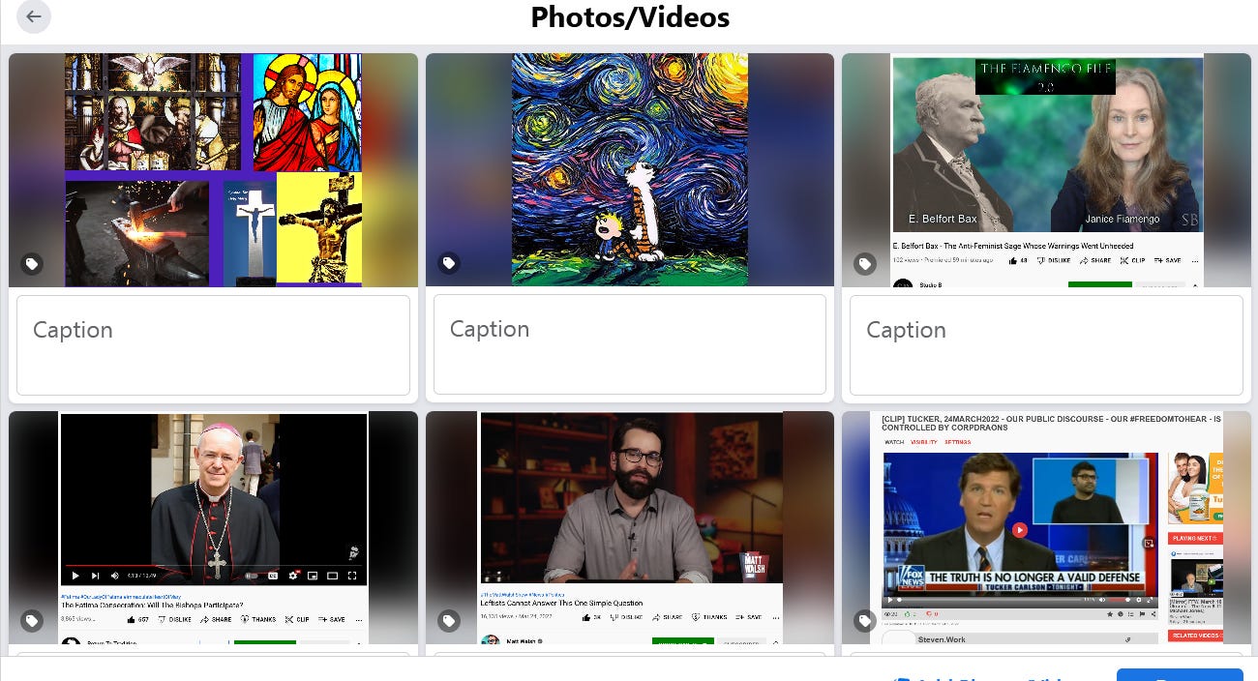1258x681 pixels.
Task: Select the Calvin and Hobbes Starry Night thumbnail
Action: pos(630,170)
